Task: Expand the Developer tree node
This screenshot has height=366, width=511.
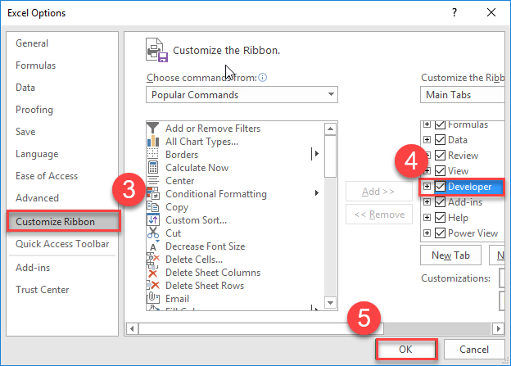Action: tap(427, 187)
